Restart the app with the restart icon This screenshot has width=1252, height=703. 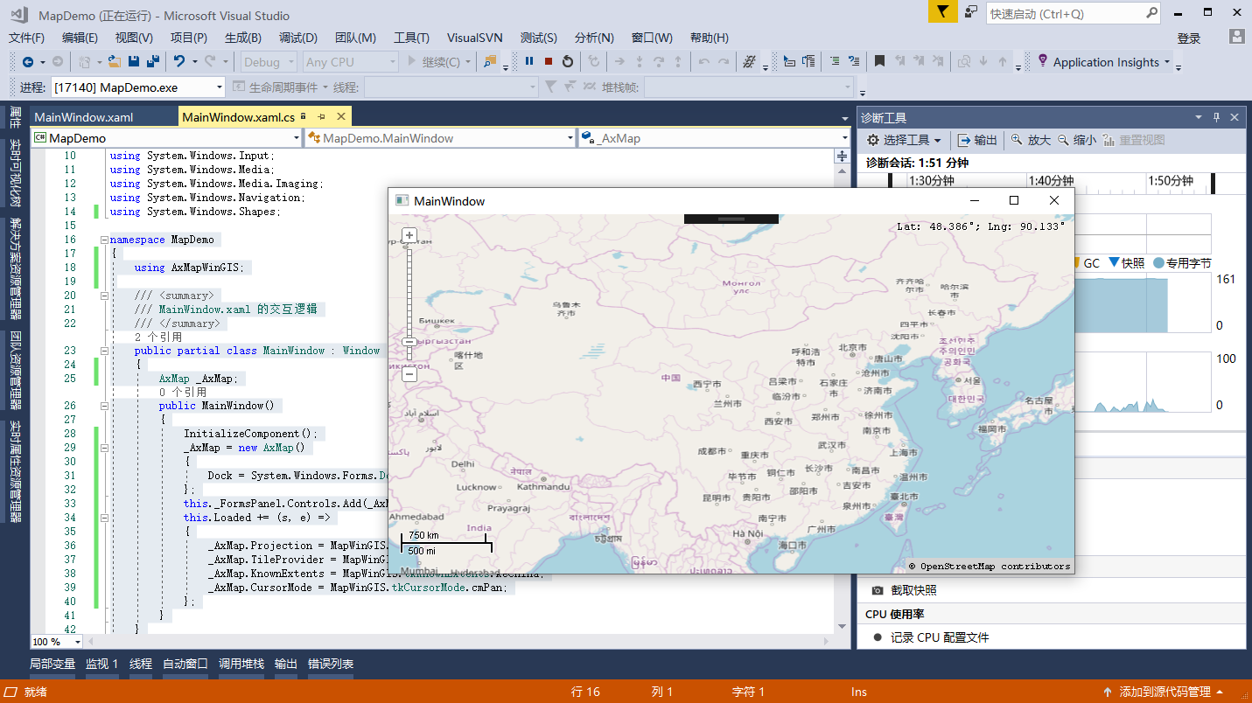567,61
